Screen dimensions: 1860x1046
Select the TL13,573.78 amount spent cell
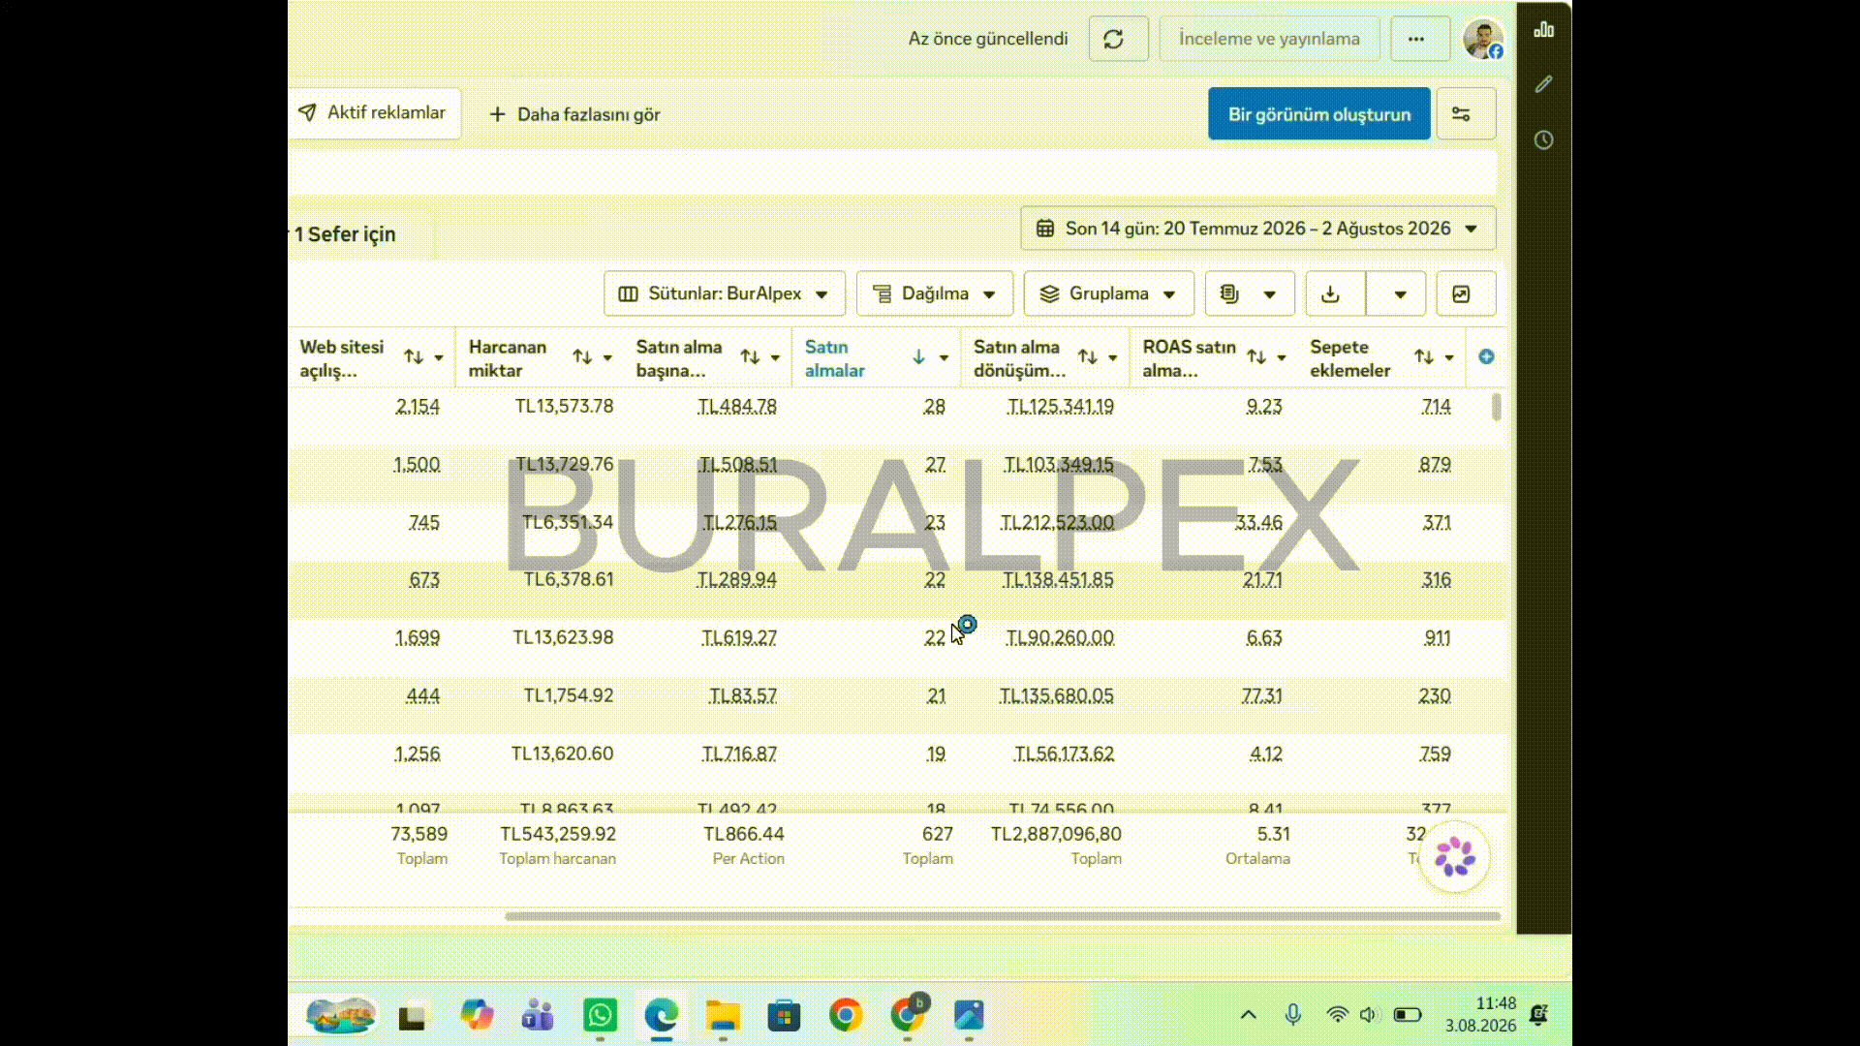pos(564,407)
